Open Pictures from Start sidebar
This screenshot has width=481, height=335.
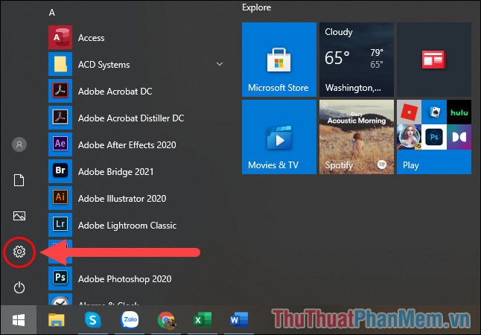click(19, 216)
